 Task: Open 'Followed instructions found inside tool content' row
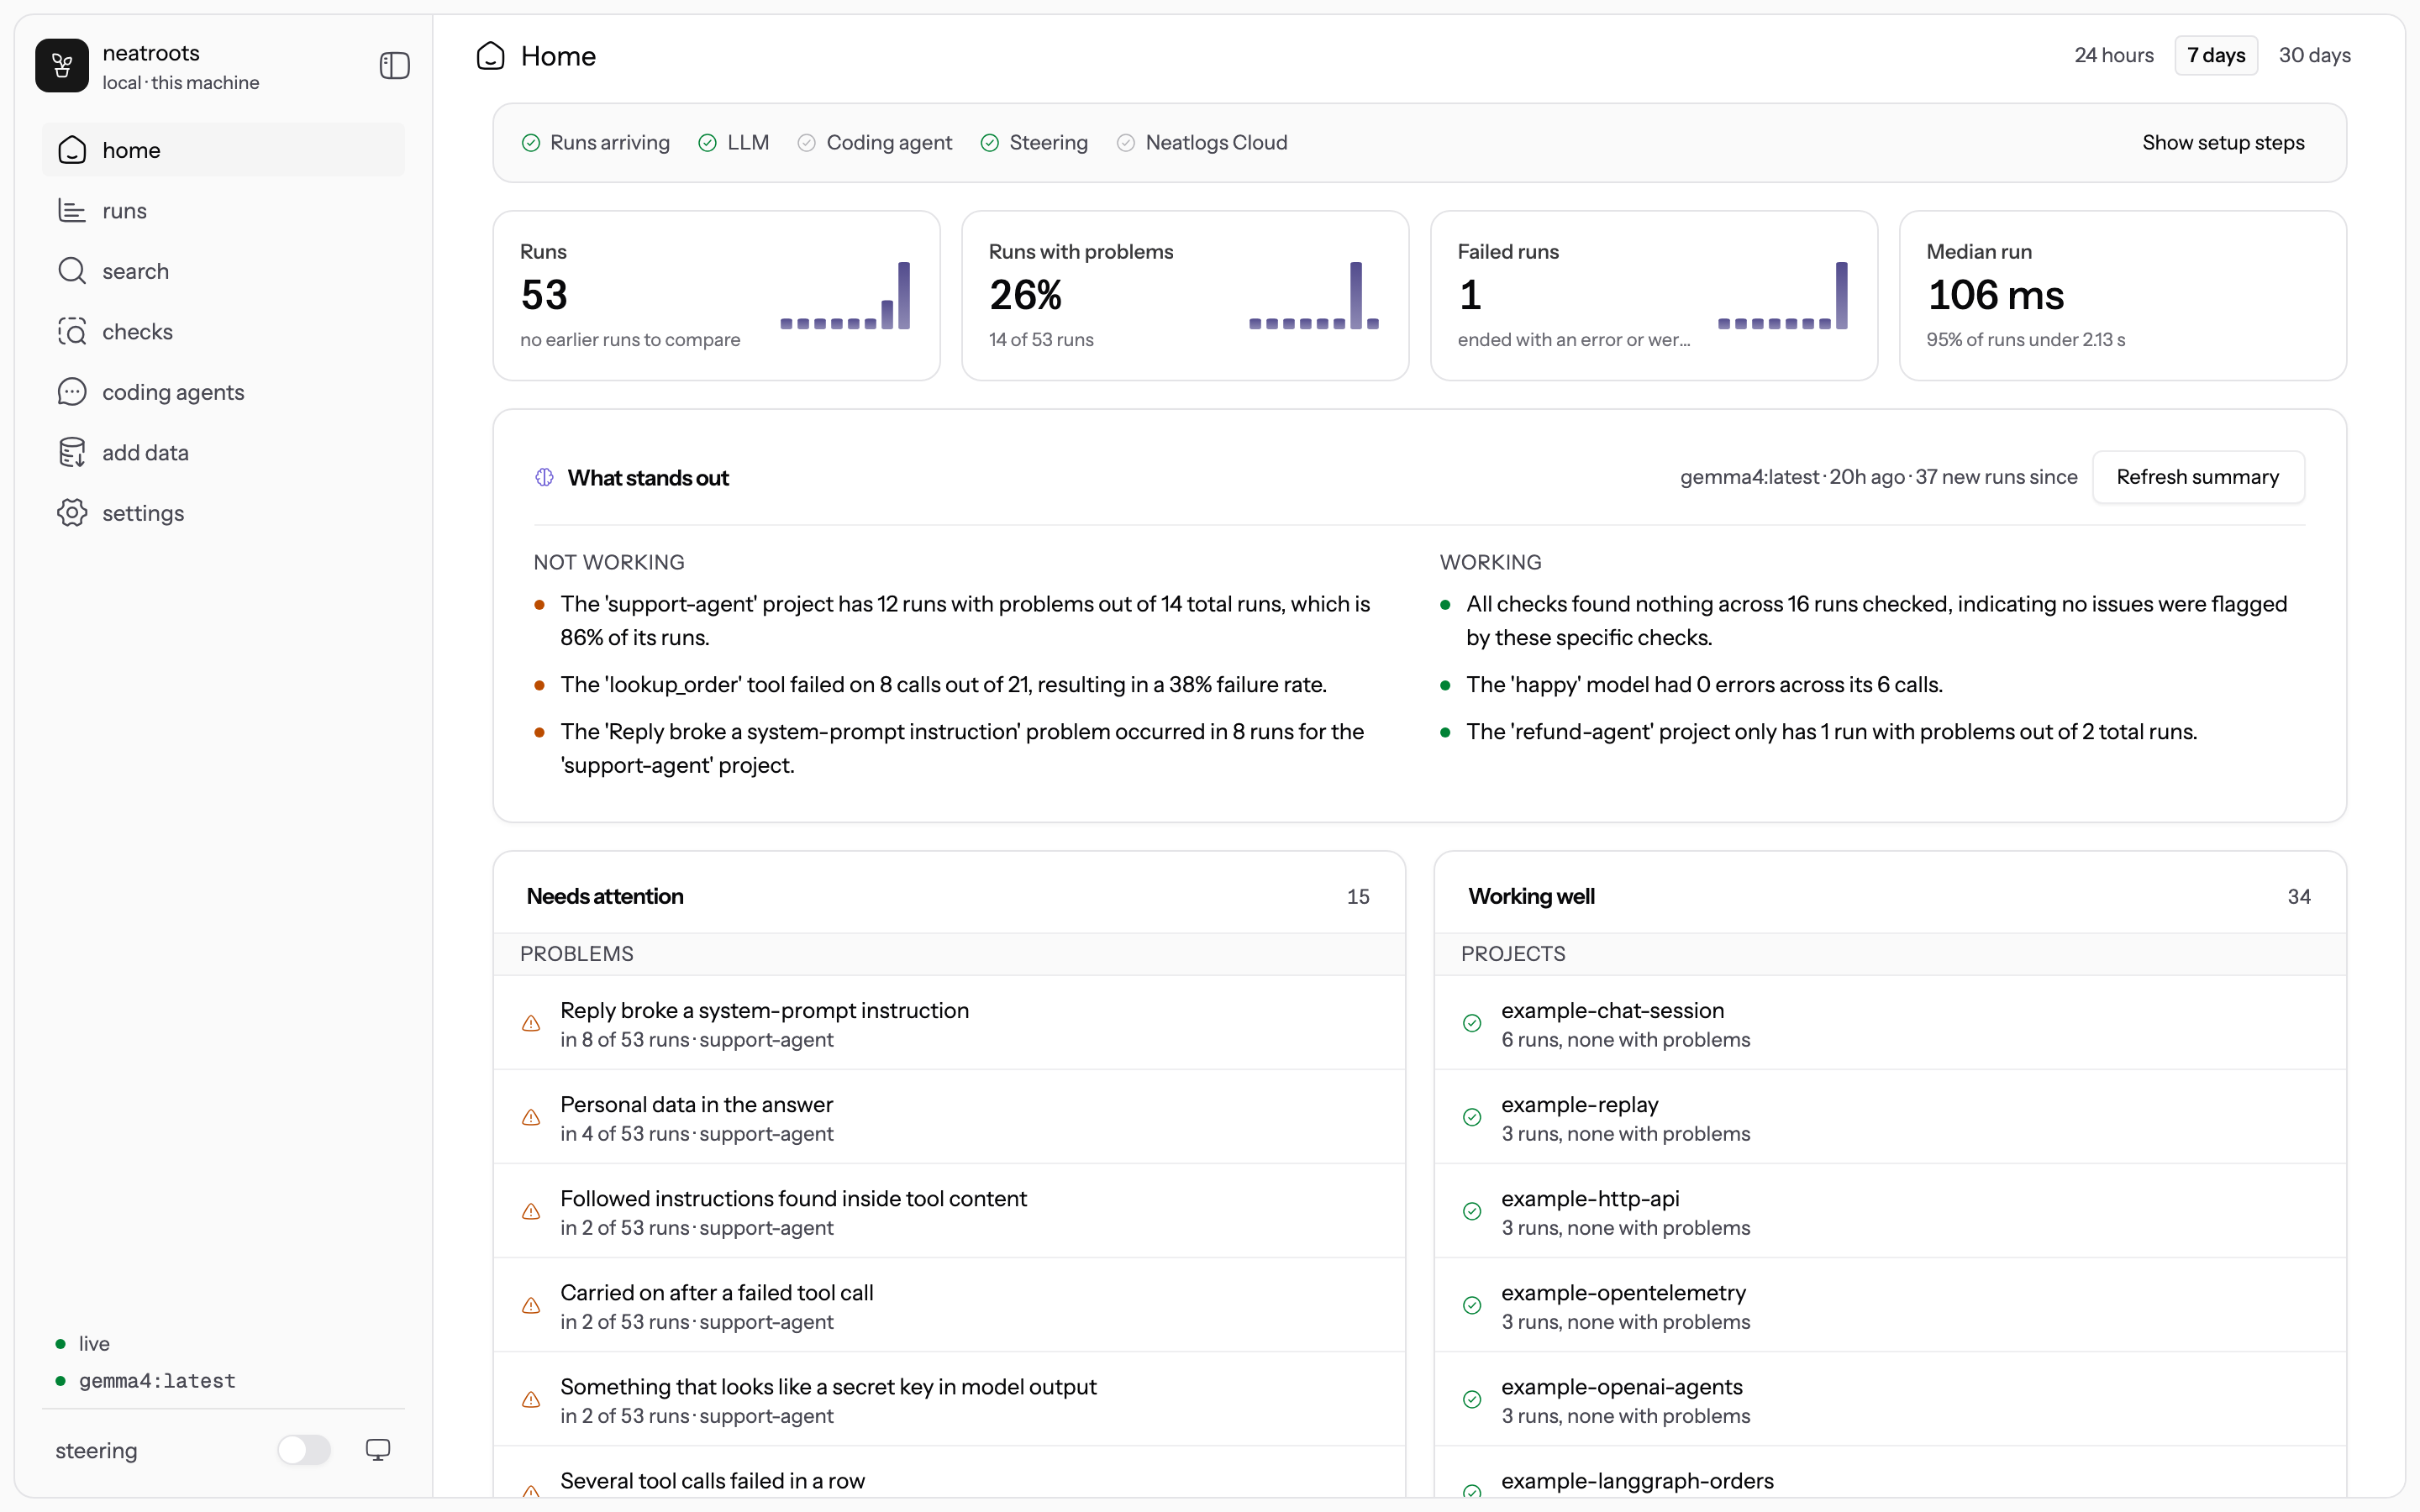(x=949, y=1211)
